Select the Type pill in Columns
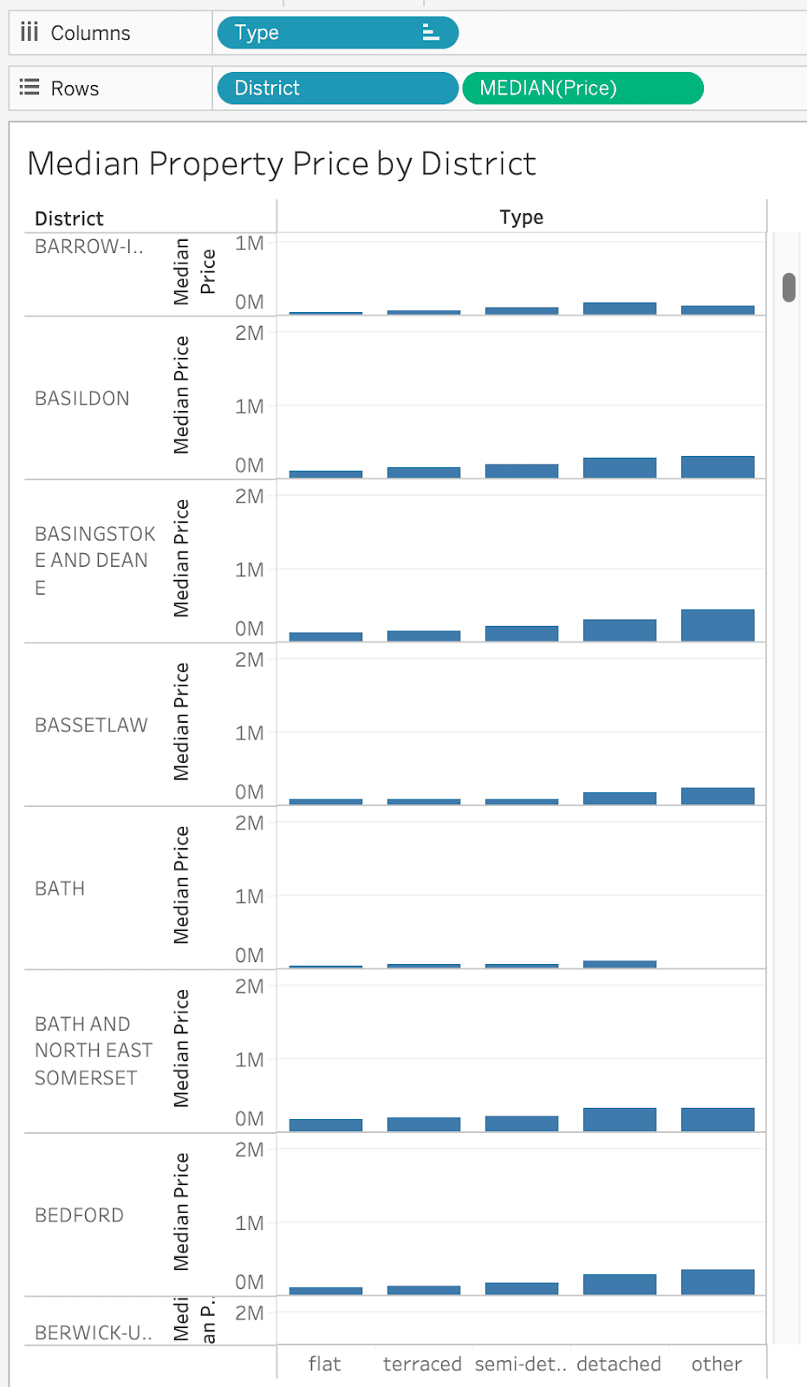 (x=321, y=33)
